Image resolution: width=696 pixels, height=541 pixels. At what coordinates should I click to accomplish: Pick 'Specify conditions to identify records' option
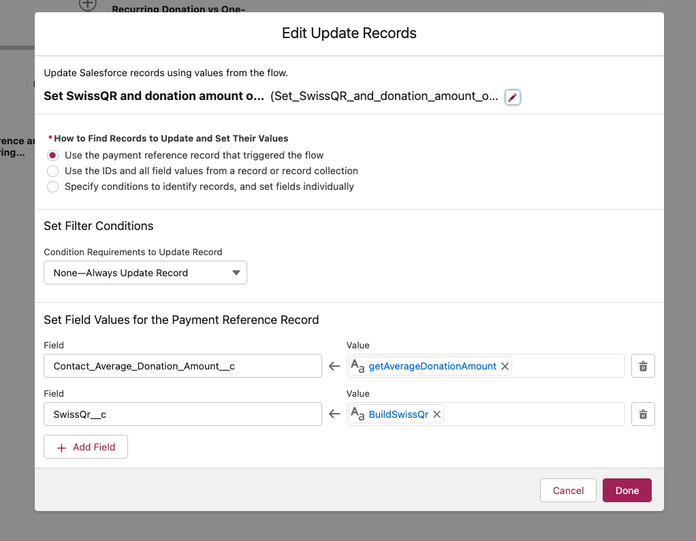53,186
